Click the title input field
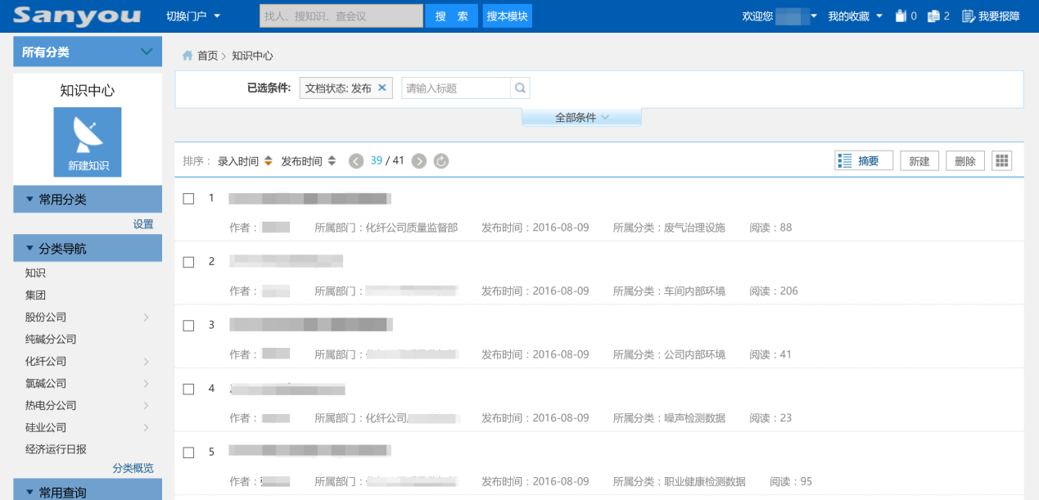This screenshot has width=1039, height=500. click(x=456, y=88)
